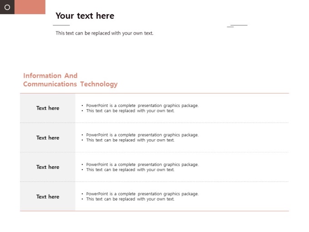Viewport: 309px width, 232px height.
Task: Select the second row's "Text here" label cell
Action: tap(48, 138)
